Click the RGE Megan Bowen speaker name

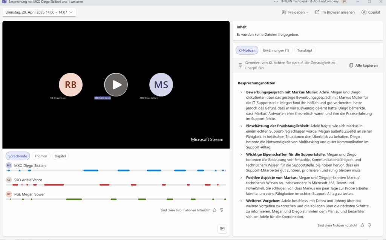tap(30, 194)
